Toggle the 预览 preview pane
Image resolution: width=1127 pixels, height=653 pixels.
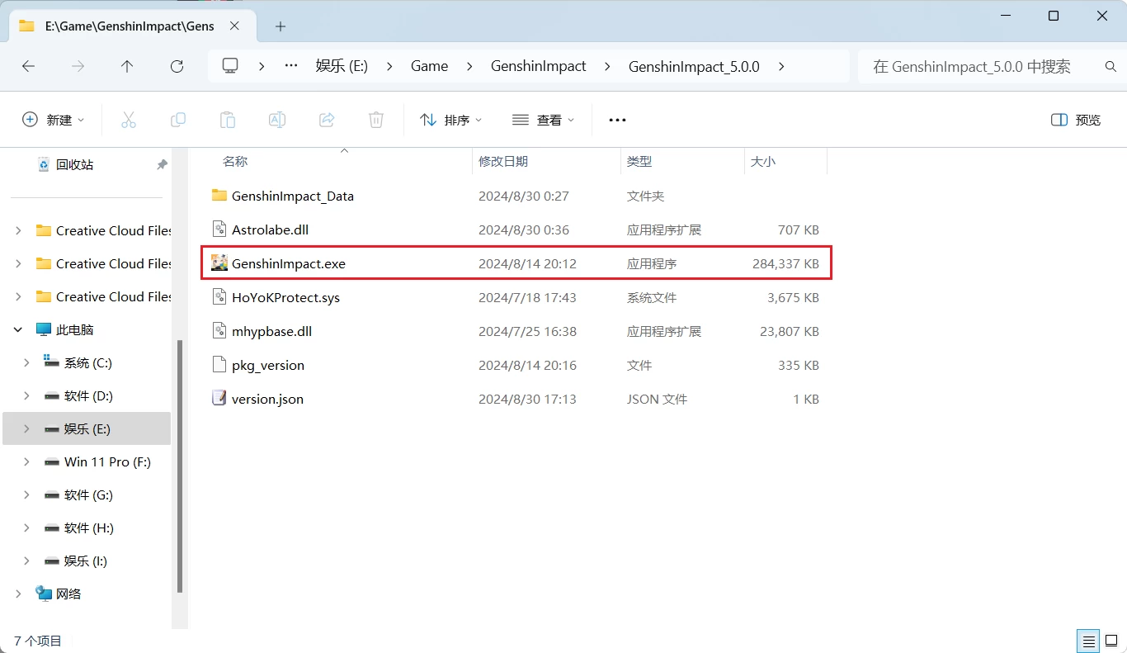[1076, 120]
